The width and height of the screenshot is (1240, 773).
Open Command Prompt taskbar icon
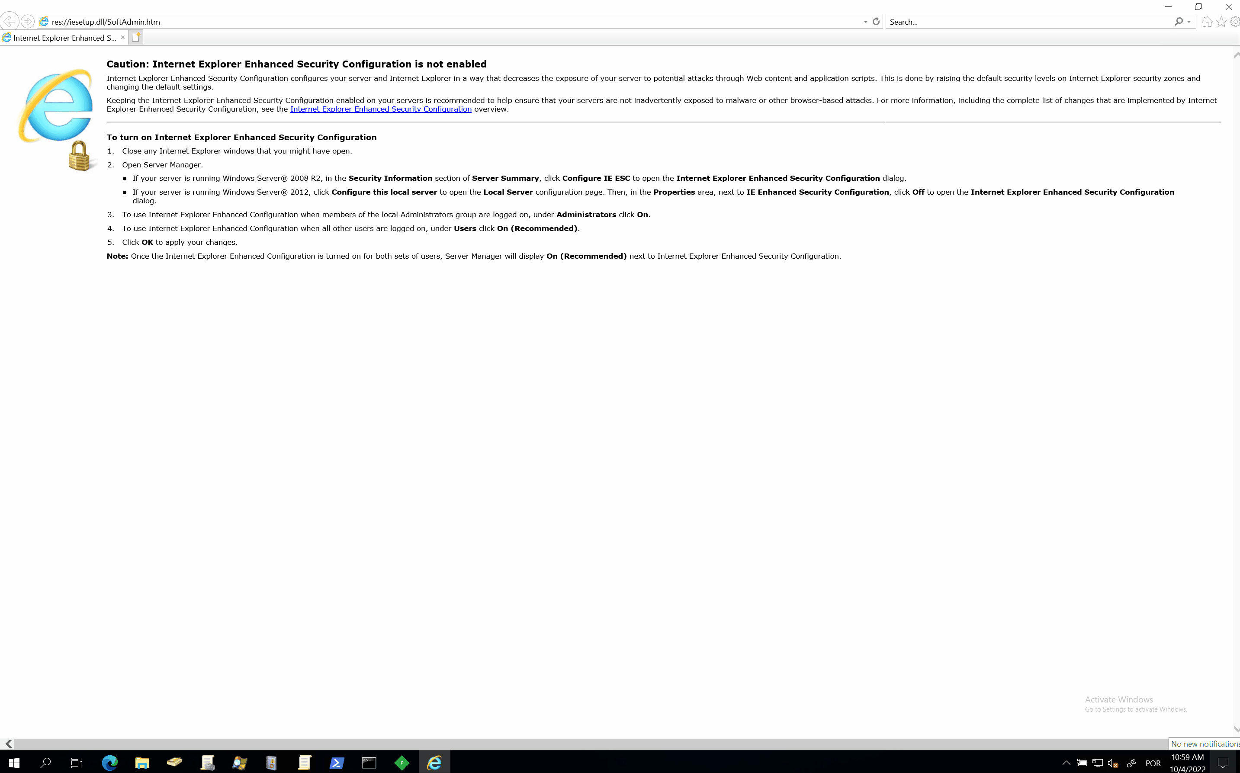click(369, 763)
